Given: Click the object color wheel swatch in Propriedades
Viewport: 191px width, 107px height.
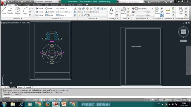Looking at the screenshot, I should (133, 9).
